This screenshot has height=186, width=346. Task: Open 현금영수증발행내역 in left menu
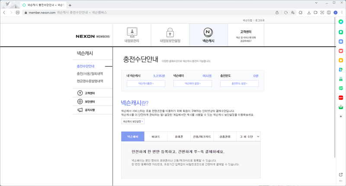point(90,81)
